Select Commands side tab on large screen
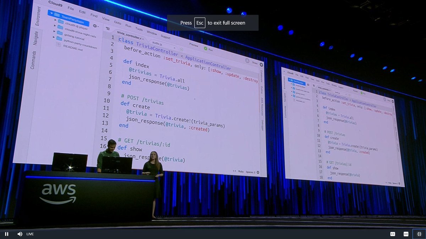The image size is (426, 239). [34, 60]
